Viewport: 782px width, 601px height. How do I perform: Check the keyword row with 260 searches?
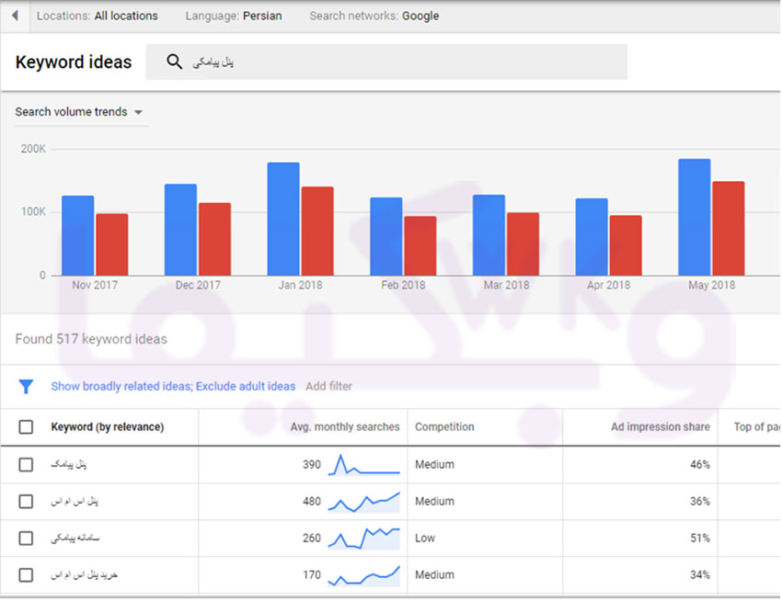point(26,539)
